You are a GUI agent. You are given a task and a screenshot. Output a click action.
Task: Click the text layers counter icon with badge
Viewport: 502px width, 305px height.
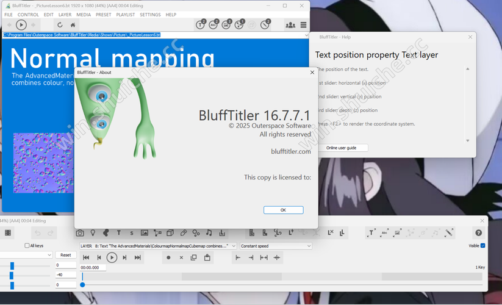point(201,24)
